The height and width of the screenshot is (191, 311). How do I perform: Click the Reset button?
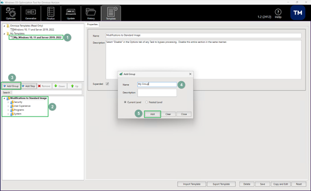point(299,184)
